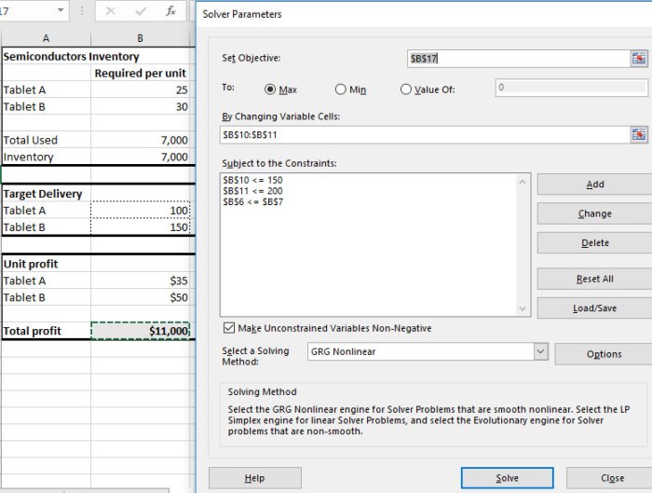
Task: Toggle Make Unconstrained Variables Non-Negative checkbox
Action: click(229, 328)
